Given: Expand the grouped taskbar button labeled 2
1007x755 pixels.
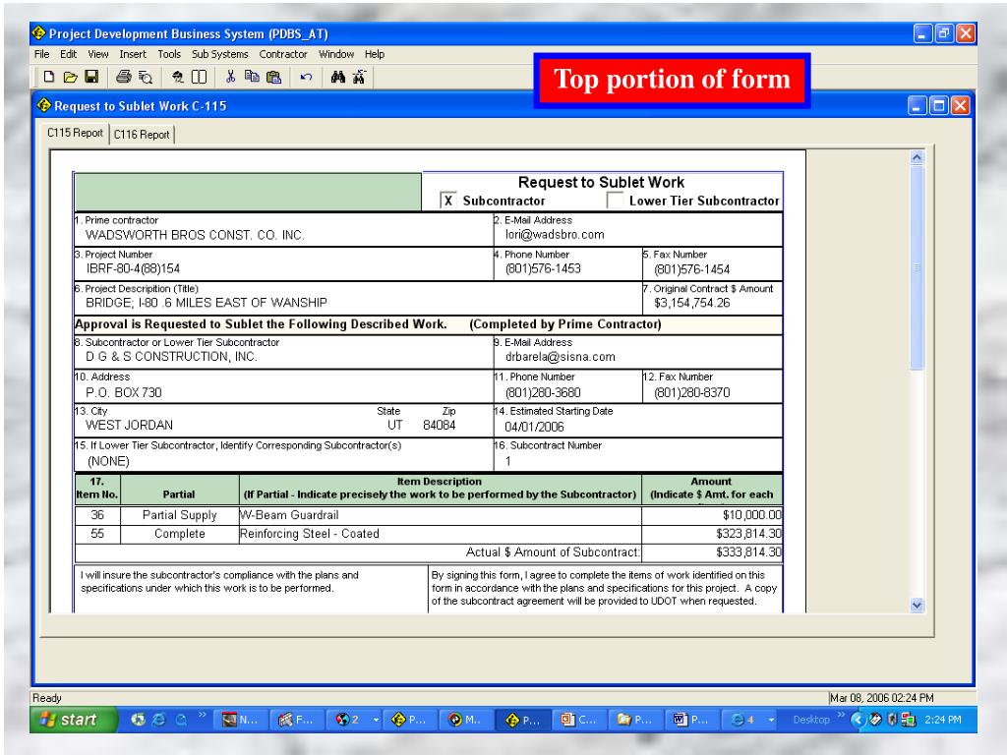Looking at the screenshot, I should [x=356, y=721].
